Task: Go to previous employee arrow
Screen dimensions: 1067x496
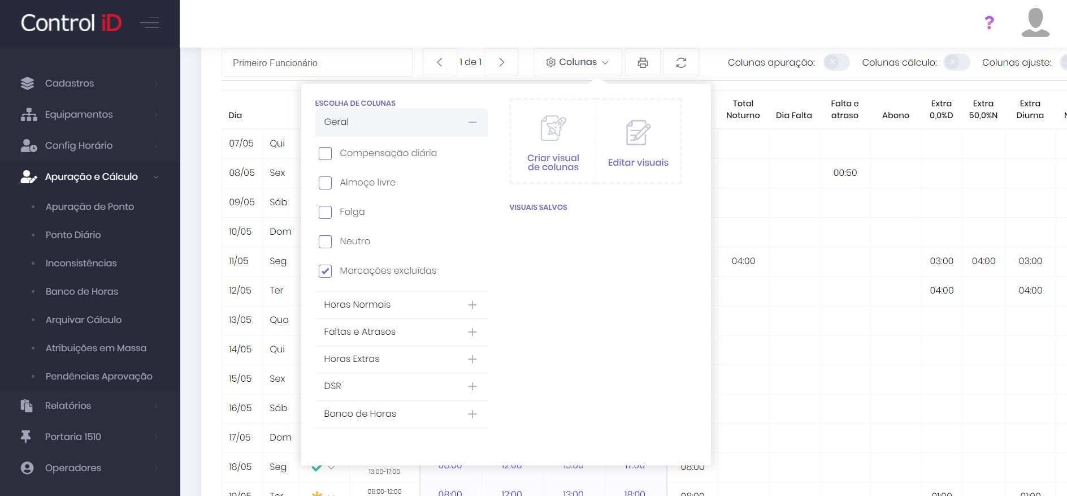Action: pyautogui.click(x=440, y=63)
